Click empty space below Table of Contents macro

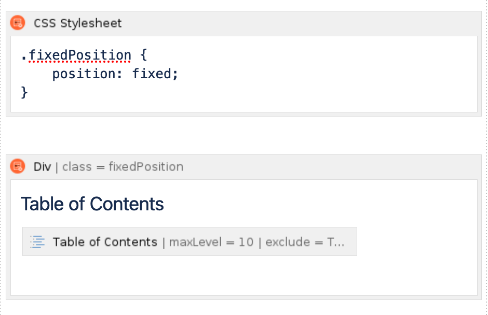click(x=244, y=275)
